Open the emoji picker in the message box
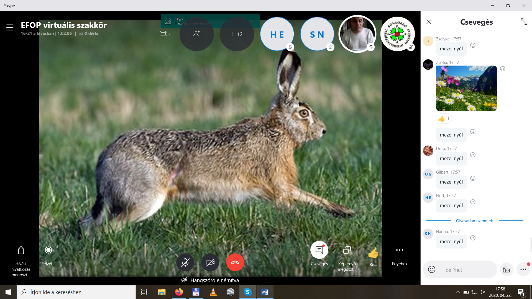The image size is (532, 299). point(432,269)
